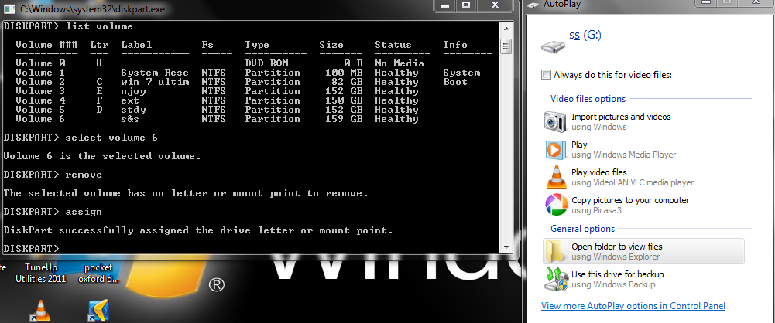Select Play using Windows Media Player
This screenshot has height=323, width=775.
pos(643,149)
